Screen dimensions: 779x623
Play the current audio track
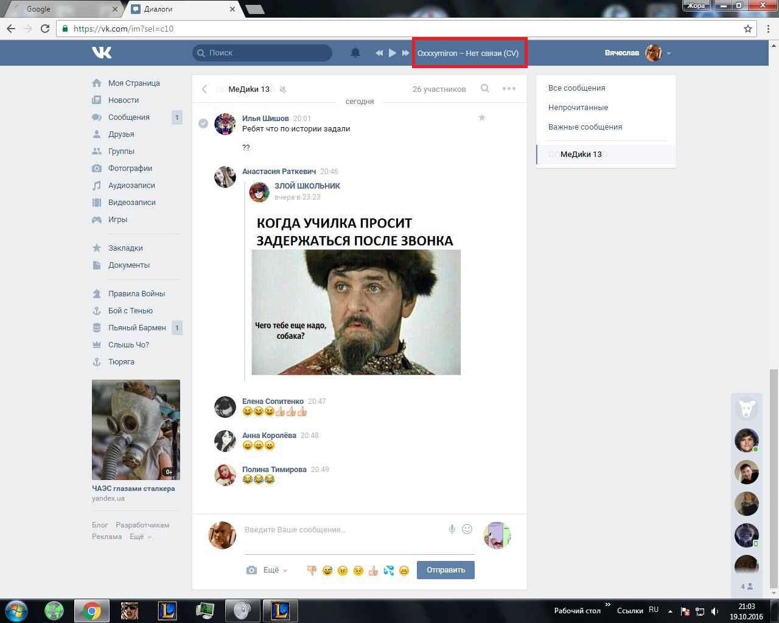click(393, 53)
